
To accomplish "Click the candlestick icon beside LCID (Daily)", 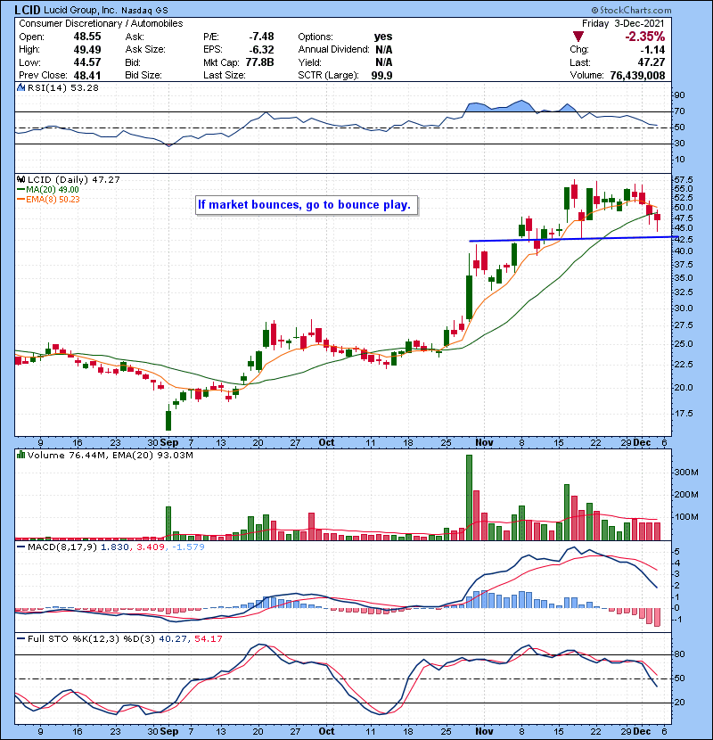I will click(20, 179).
